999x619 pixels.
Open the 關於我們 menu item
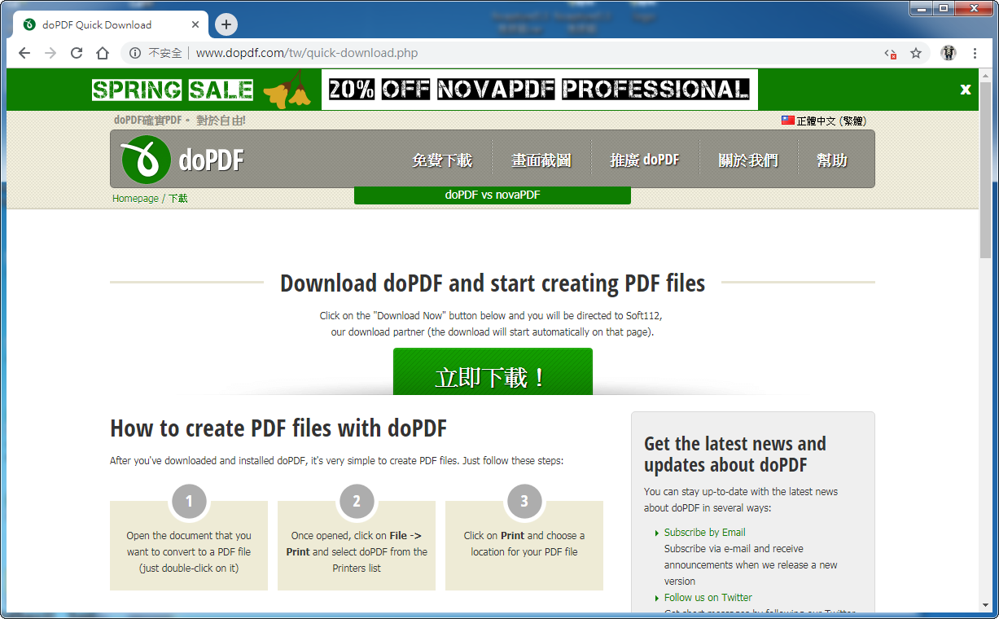pyautogui.click(x=748, y=160)
